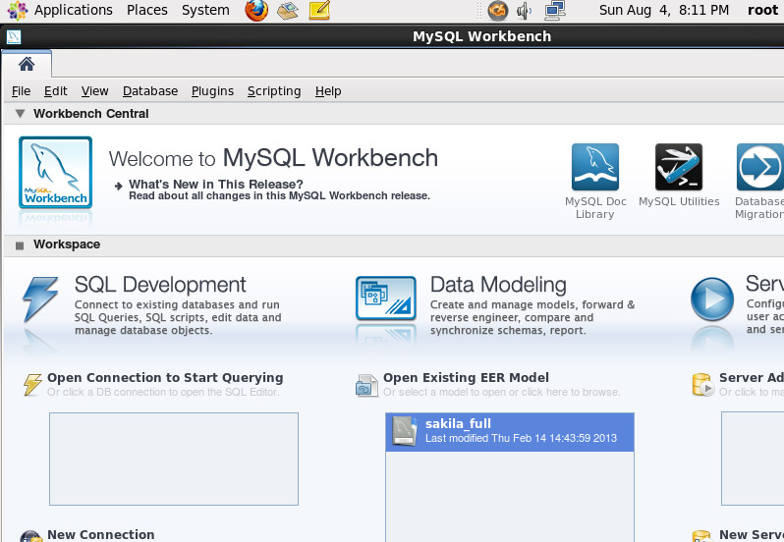Click the MySQL Doc Library label
Screen dimensions: 784x542
click(x=595, y=208)
